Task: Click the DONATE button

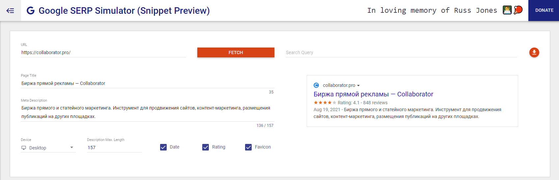Action: click(x=544, y=10)
